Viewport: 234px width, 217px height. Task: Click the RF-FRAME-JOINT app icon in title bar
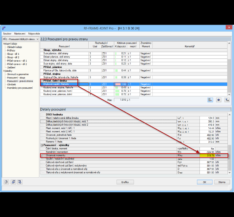point(4,28)
